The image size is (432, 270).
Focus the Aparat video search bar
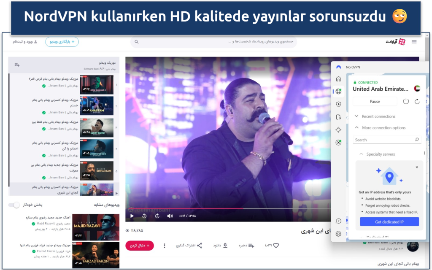click(214, 42)
